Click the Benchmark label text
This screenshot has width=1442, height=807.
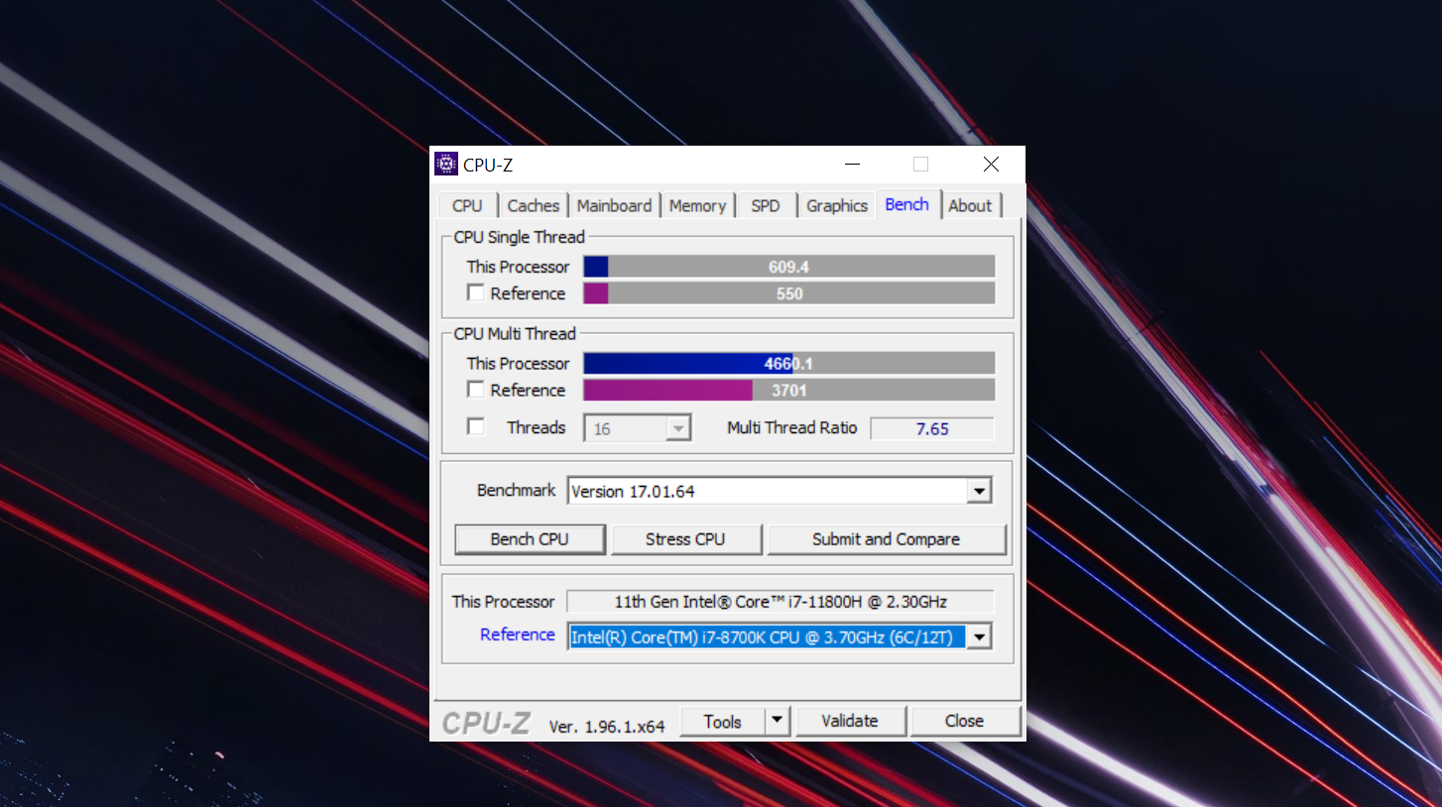516,490
